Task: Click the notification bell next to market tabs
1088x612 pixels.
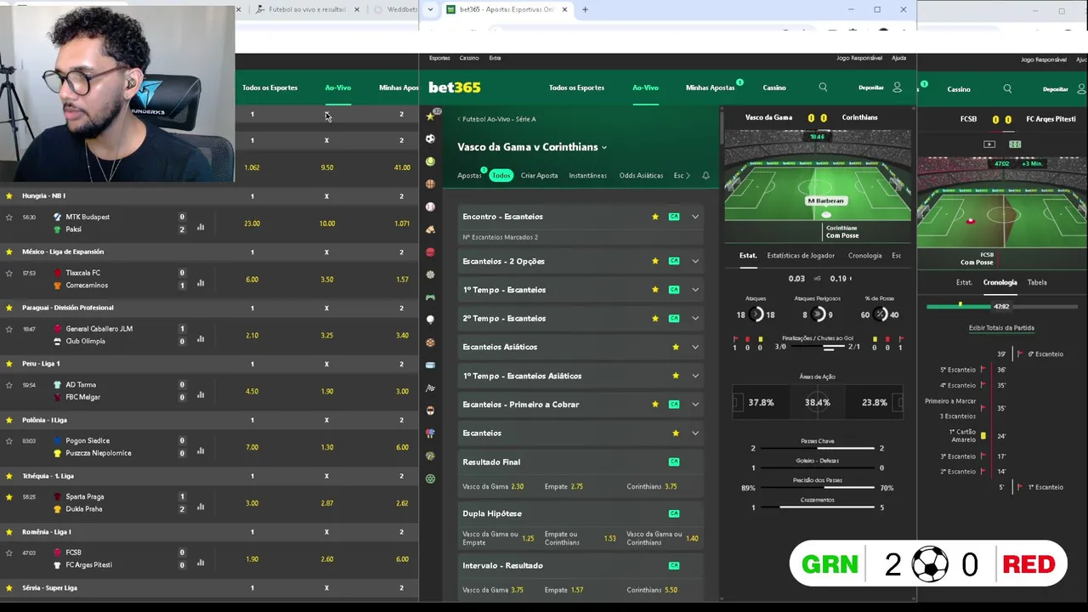Action: tap(705, 176)
